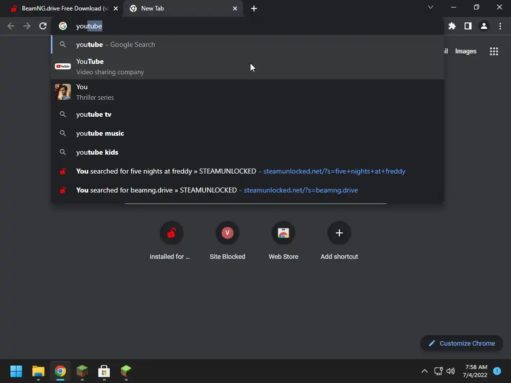Close the New Tab tab
This screenshot has width=511, height=383.
click(x=235, y=8)
